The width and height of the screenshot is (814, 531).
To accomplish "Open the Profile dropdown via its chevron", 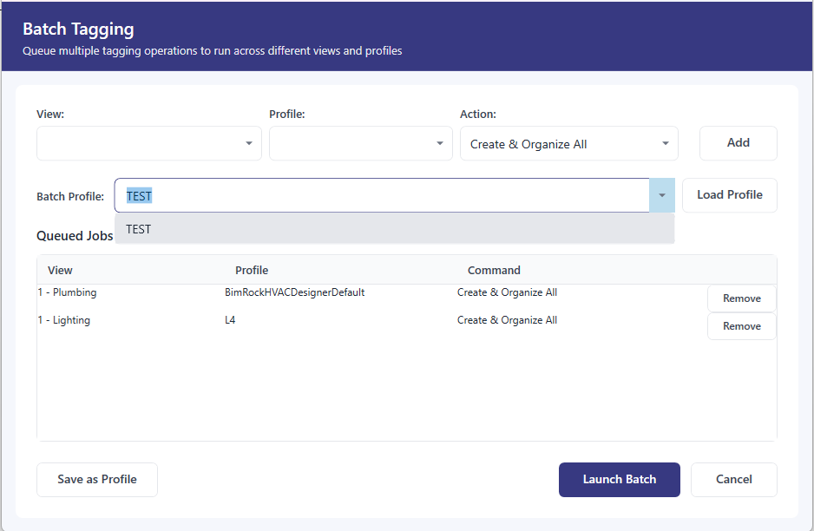I will pos(440,142).
